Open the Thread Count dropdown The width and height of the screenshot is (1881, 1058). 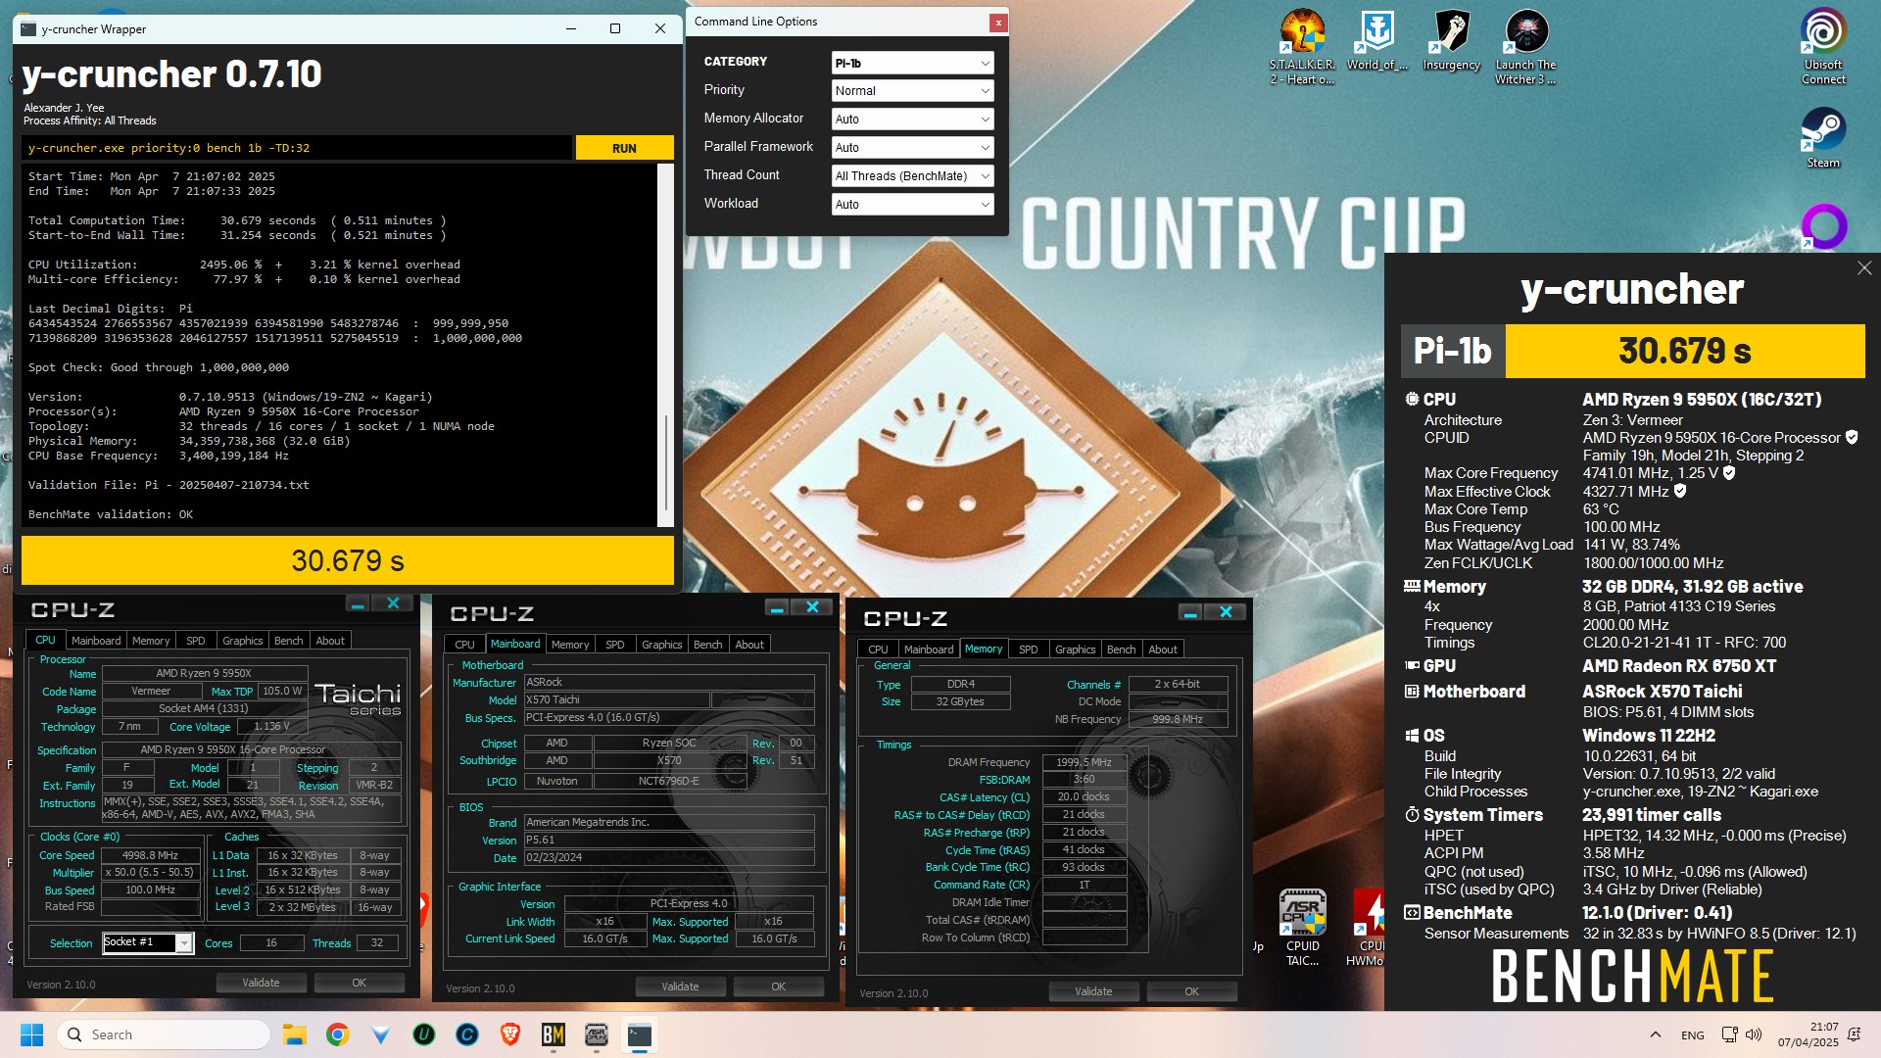pos(912,175)
